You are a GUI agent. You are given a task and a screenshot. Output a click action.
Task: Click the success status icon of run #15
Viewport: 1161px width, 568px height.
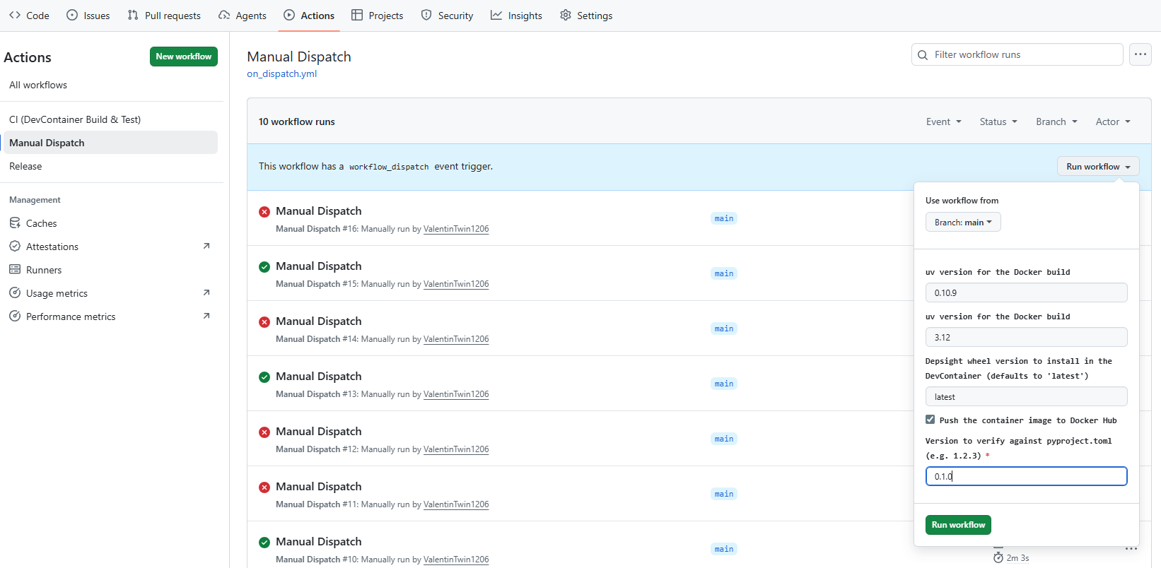point(264,267)
